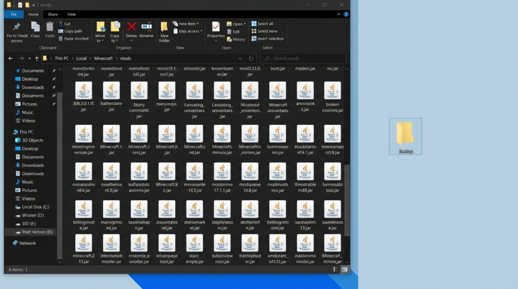Screen dimensions: 518x289
Task: Select the modspaive 10.8.jar file
Action: 250,177
